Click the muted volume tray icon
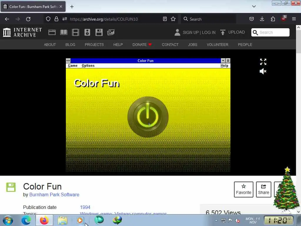This screenshot has width=301, height=226. (238, 220)
